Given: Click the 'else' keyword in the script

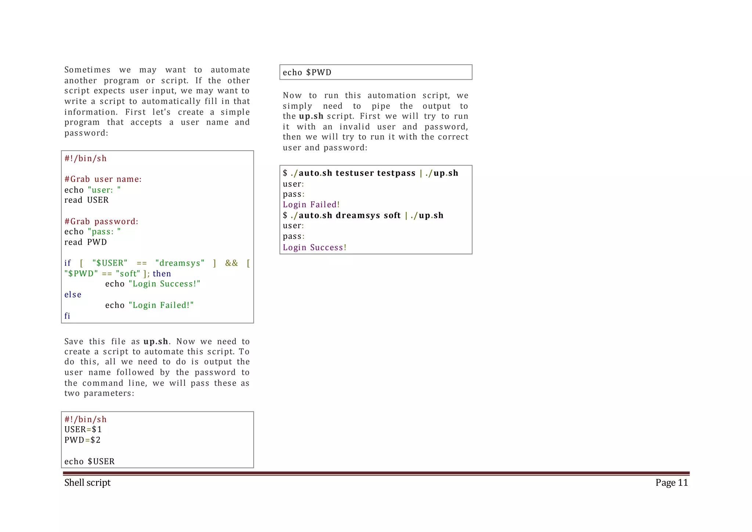Looking at the screenshot, I should pyautogui.click(x=73, y=295).
